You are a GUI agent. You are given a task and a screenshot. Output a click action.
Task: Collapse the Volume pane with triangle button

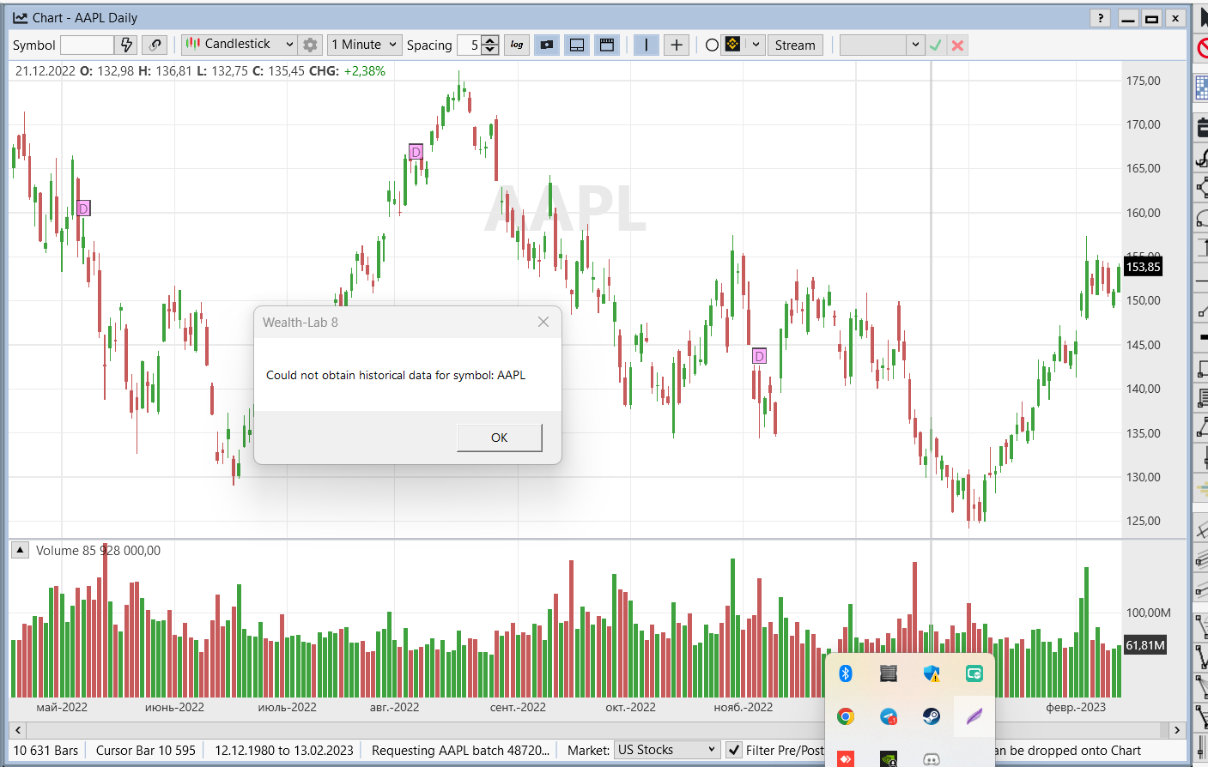20,550
